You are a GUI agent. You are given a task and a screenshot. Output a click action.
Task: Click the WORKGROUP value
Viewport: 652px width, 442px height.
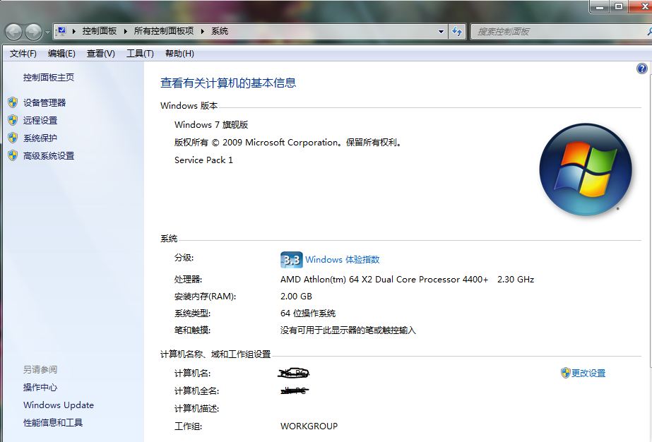(309, 426)
